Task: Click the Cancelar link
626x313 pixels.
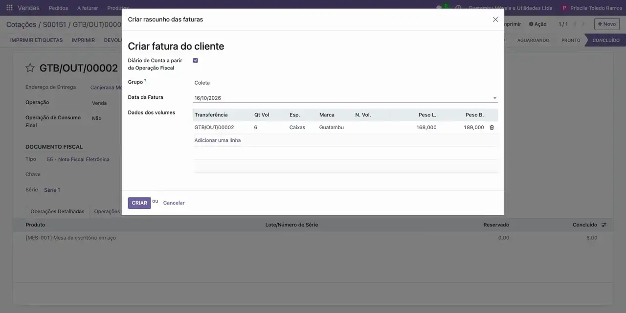Action: [174, 203]
